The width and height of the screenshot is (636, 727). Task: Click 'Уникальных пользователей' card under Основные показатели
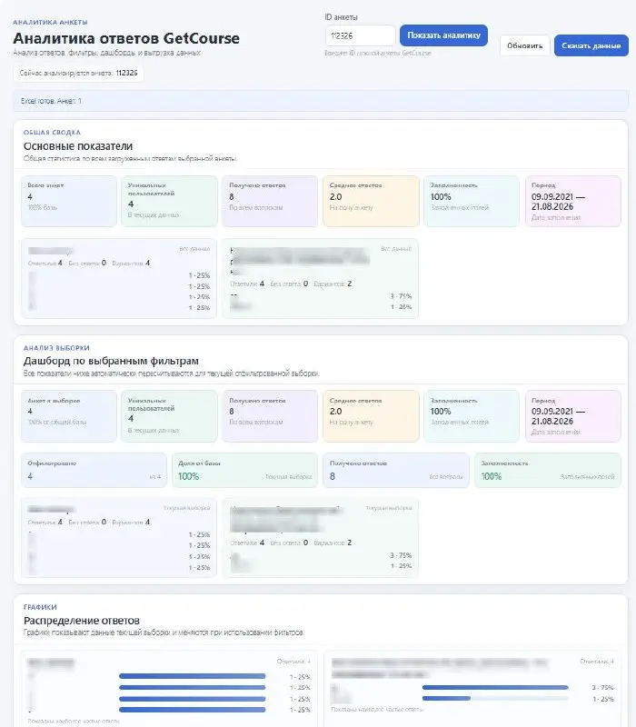[169, 201]
